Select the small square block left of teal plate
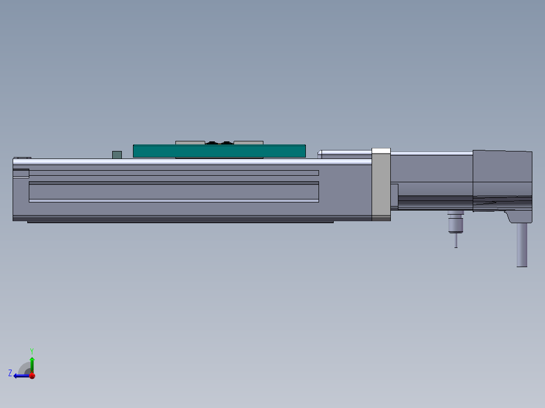The width and height of the screenshot is (545, 408). (117, 155)
